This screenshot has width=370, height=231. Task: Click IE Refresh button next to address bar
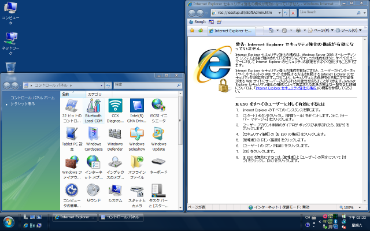click(x=286, y=13)
